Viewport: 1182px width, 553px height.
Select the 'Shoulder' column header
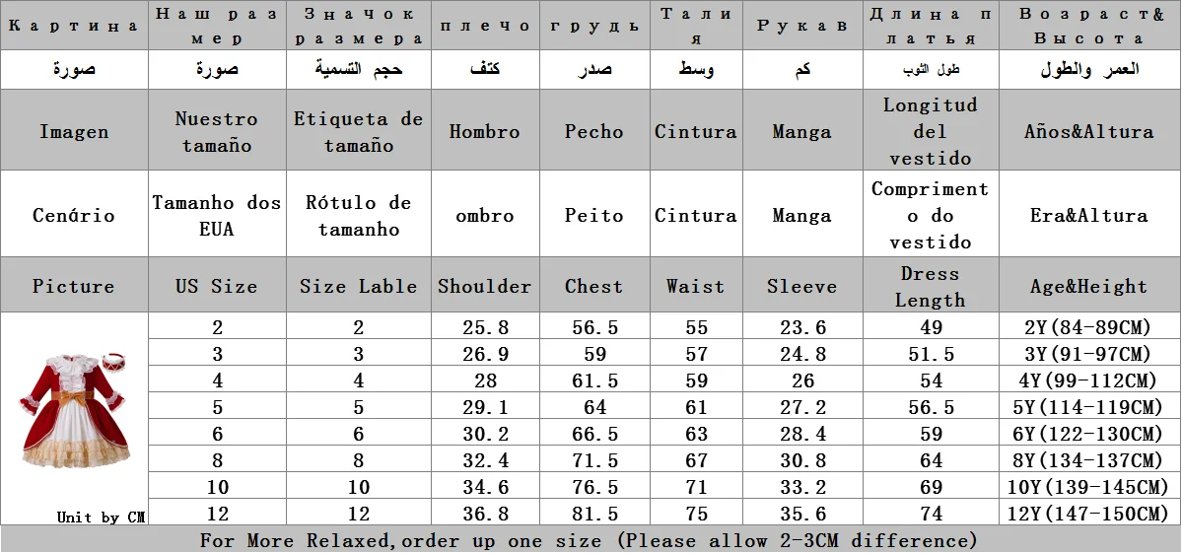click(485, 286)
